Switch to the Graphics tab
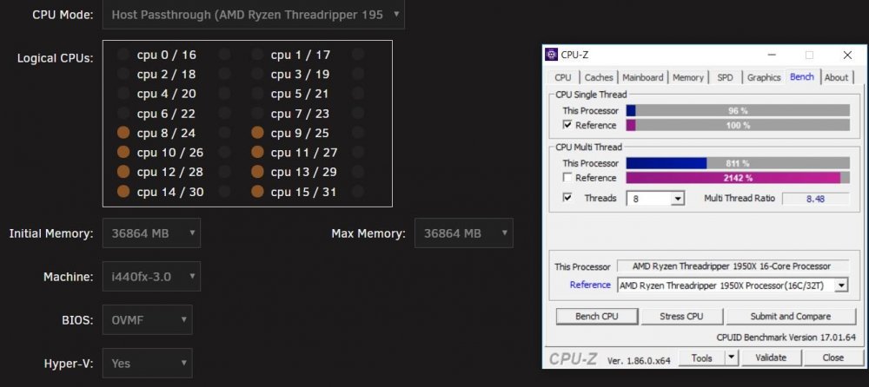Screen dimensions: 869x387 [764, 77]
